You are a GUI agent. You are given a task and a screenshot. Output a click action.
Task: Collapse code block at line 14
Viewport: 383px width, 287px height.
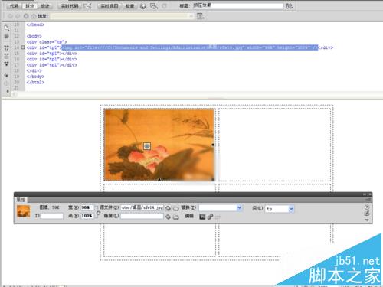pos(23,47)
